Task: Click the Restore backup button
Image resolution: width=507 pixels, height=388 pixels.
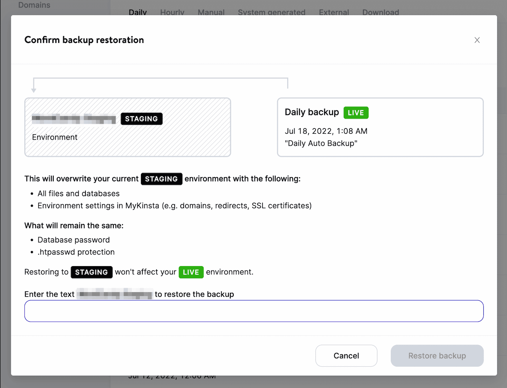Action: [437, 355]
